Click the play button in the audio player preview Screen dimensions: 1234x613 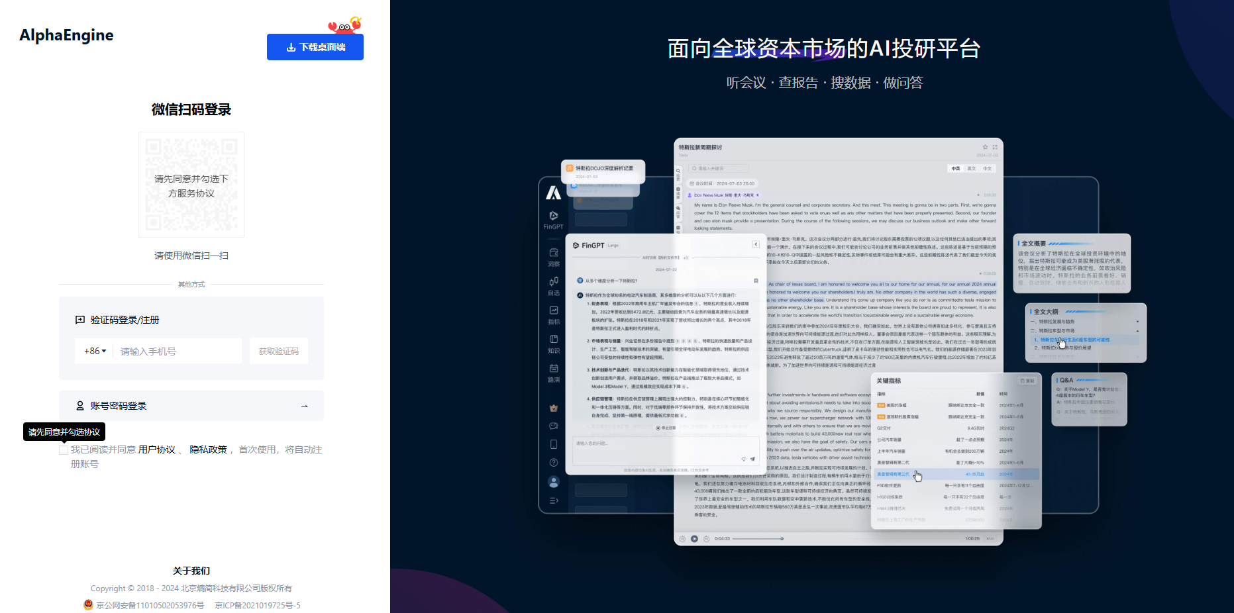[694, 539]
